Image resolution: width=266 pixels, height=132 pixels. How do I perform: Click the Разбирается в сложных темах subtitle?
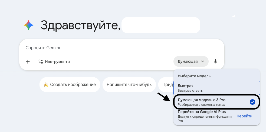coord(201,105)
